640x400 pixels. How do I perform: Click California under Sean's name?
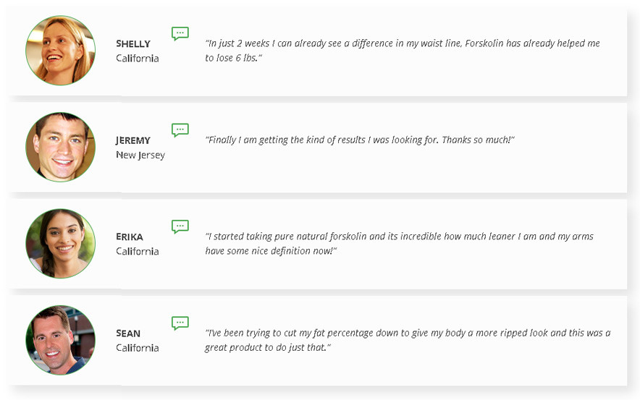click(137, 348)
